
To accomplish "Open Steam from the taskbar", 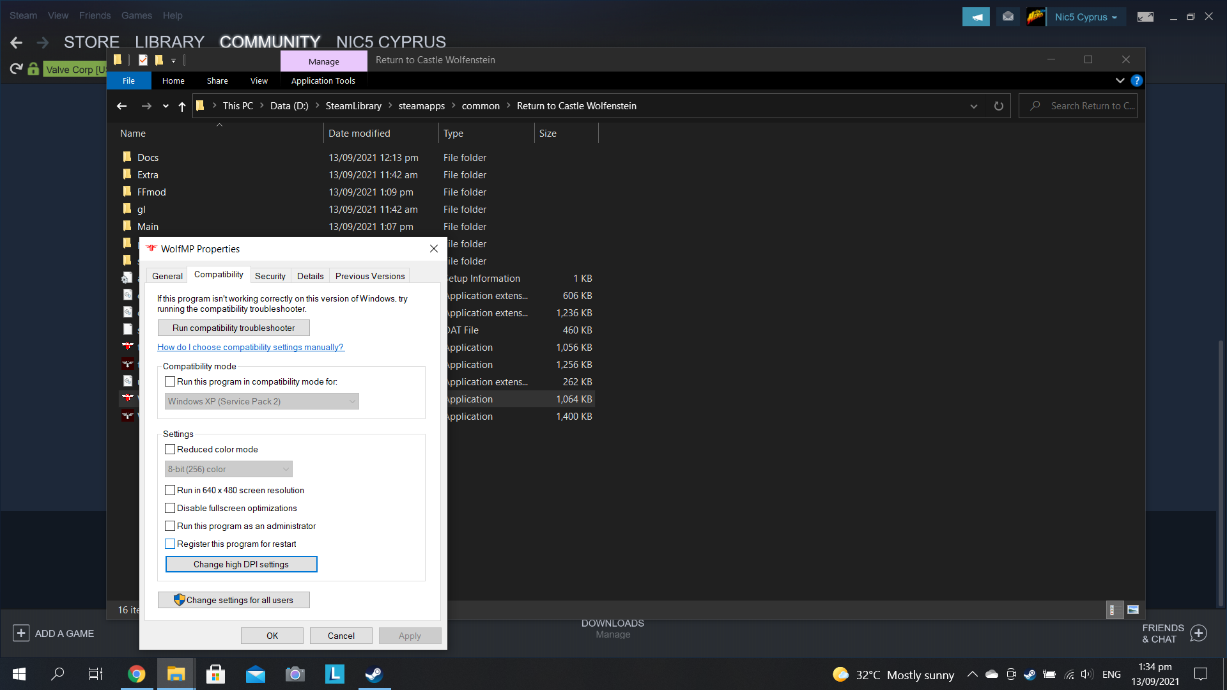I will point(374,674).
